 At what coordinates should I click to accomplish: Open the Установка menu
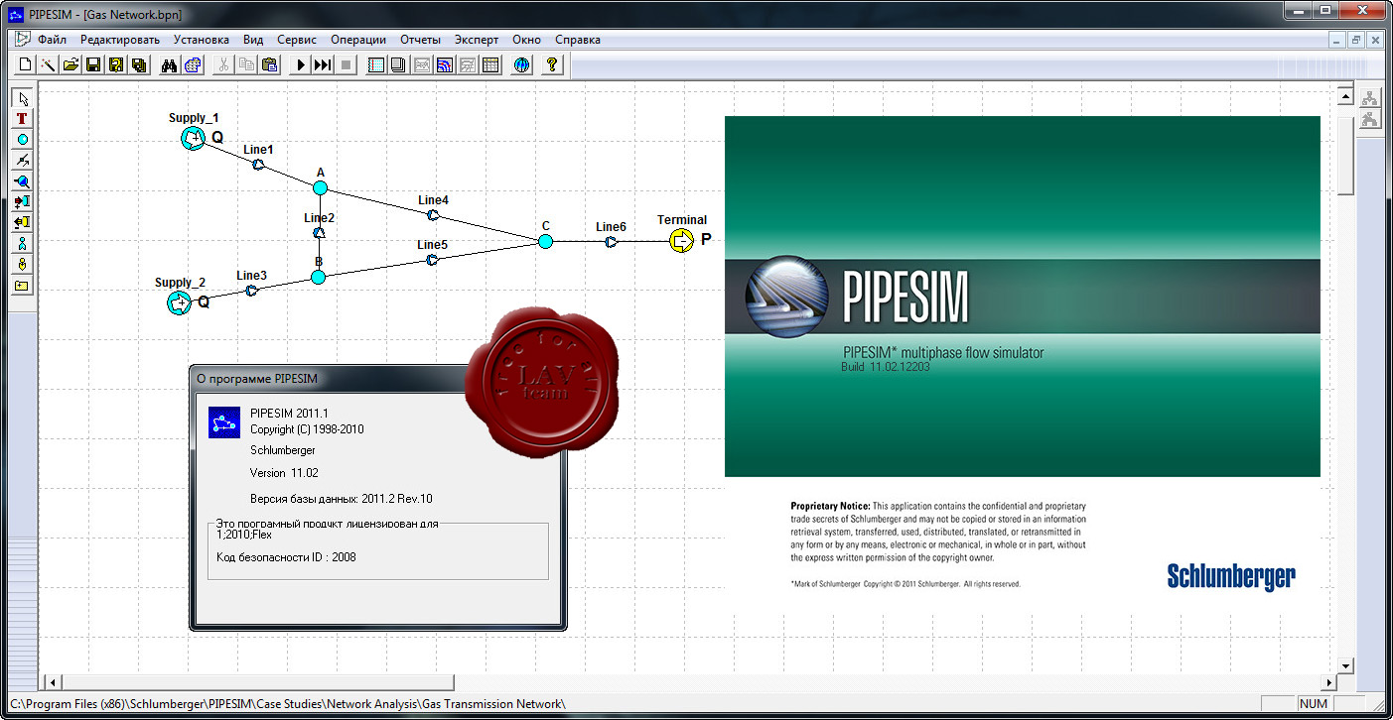[x=202, y=40]
